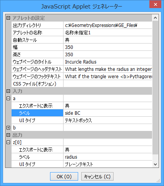The width and height of the screenshot is (164, 186).
Task: Open the UI タイプ プレーンテキスト selector
Action: 108,164
